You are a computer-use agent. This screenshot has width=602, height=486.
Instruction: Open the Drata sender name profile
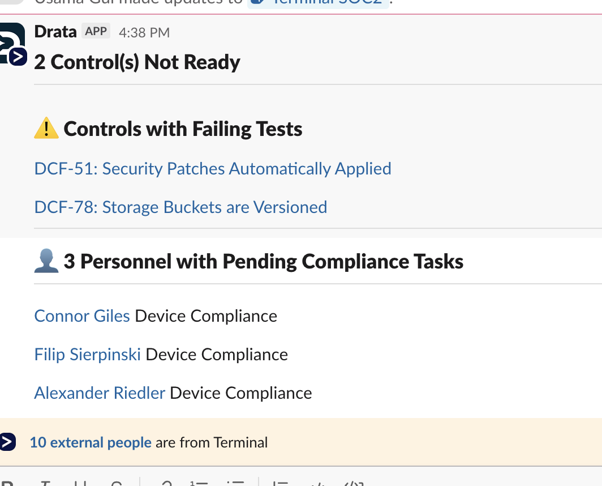[55, 32]
